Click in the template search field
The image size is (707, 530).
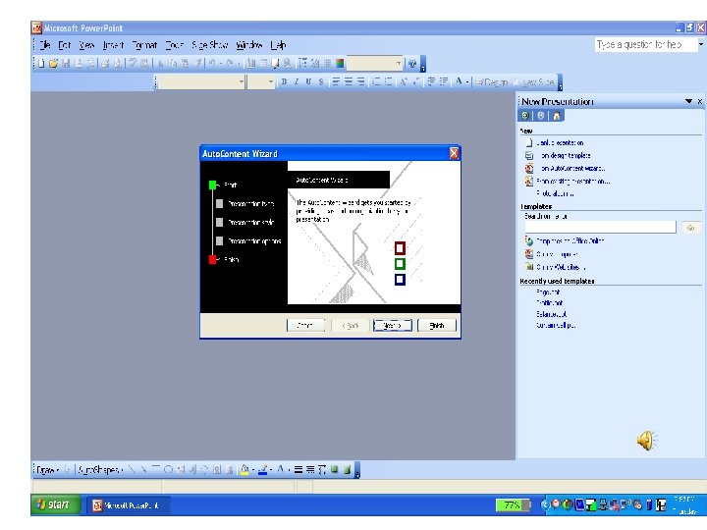click(x=600, y=227)
